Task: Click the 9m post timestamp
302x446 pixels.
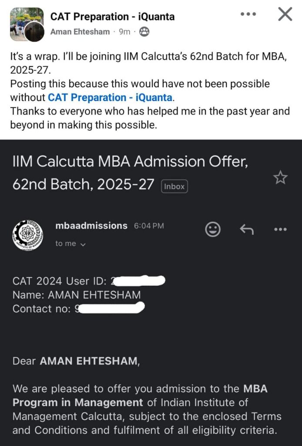Action: (124, 32)
